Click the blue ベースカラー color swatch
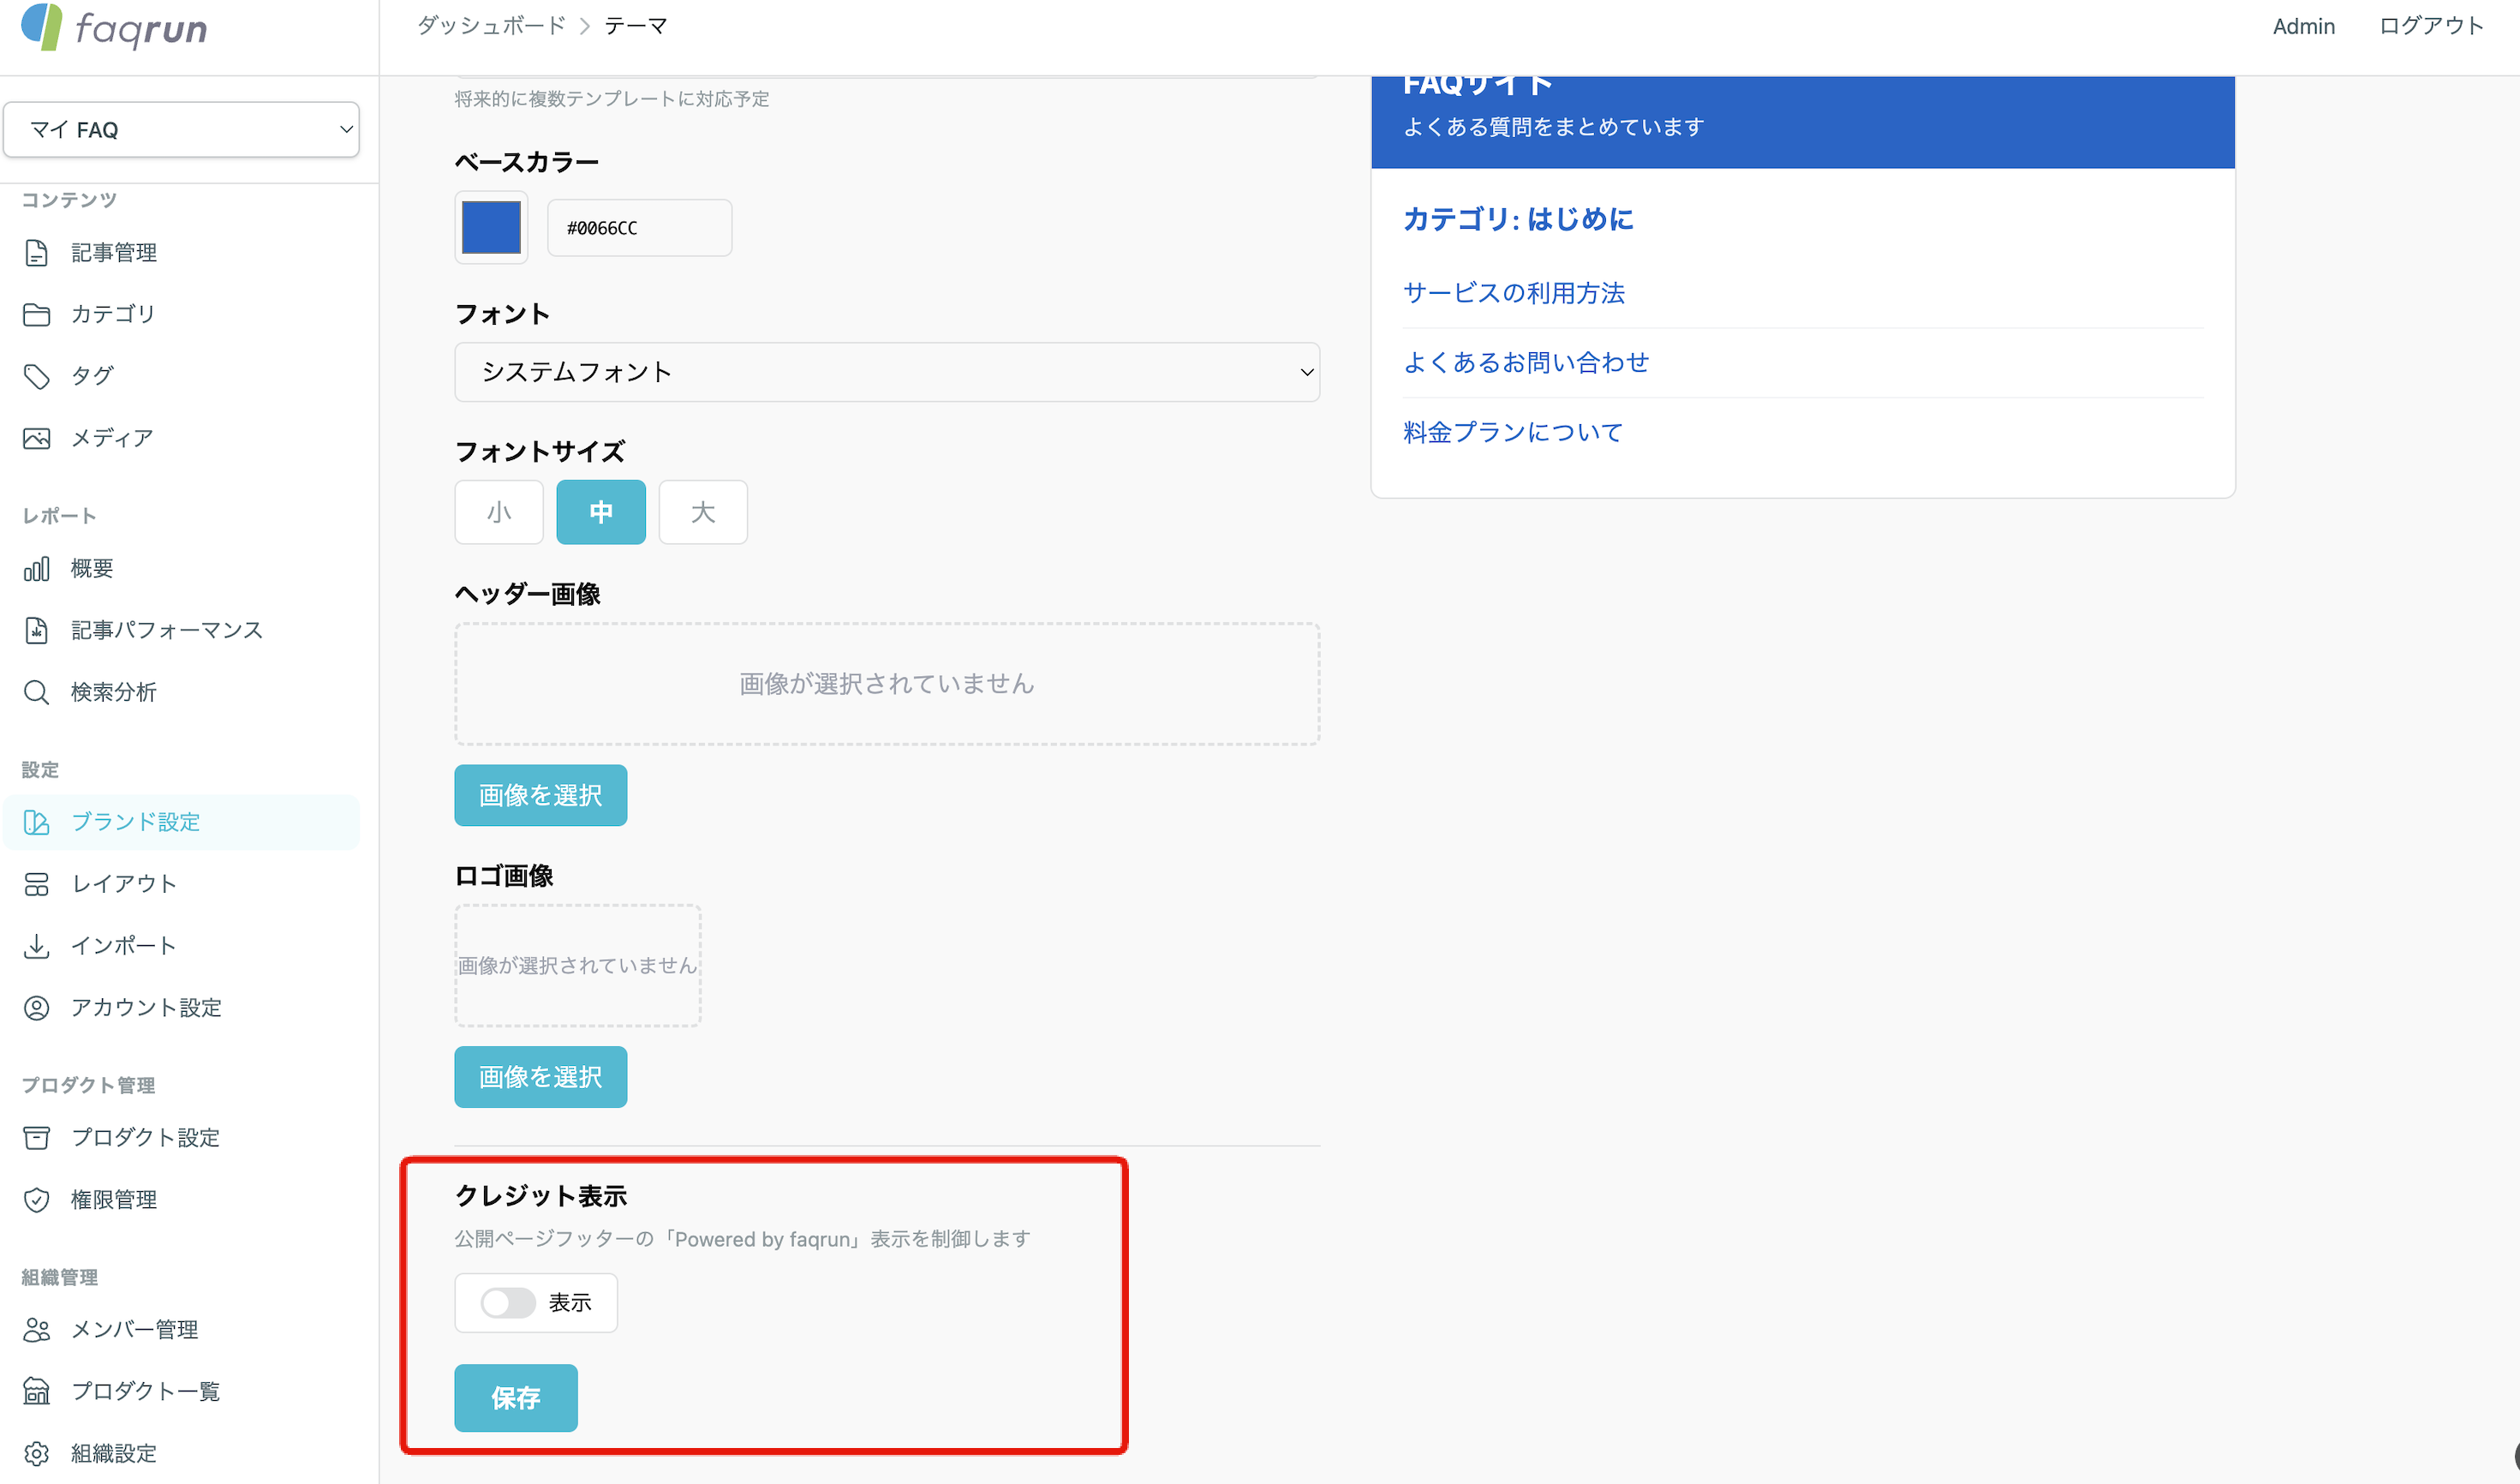Screen dimensions: 2520x1484 coord(491,228)
